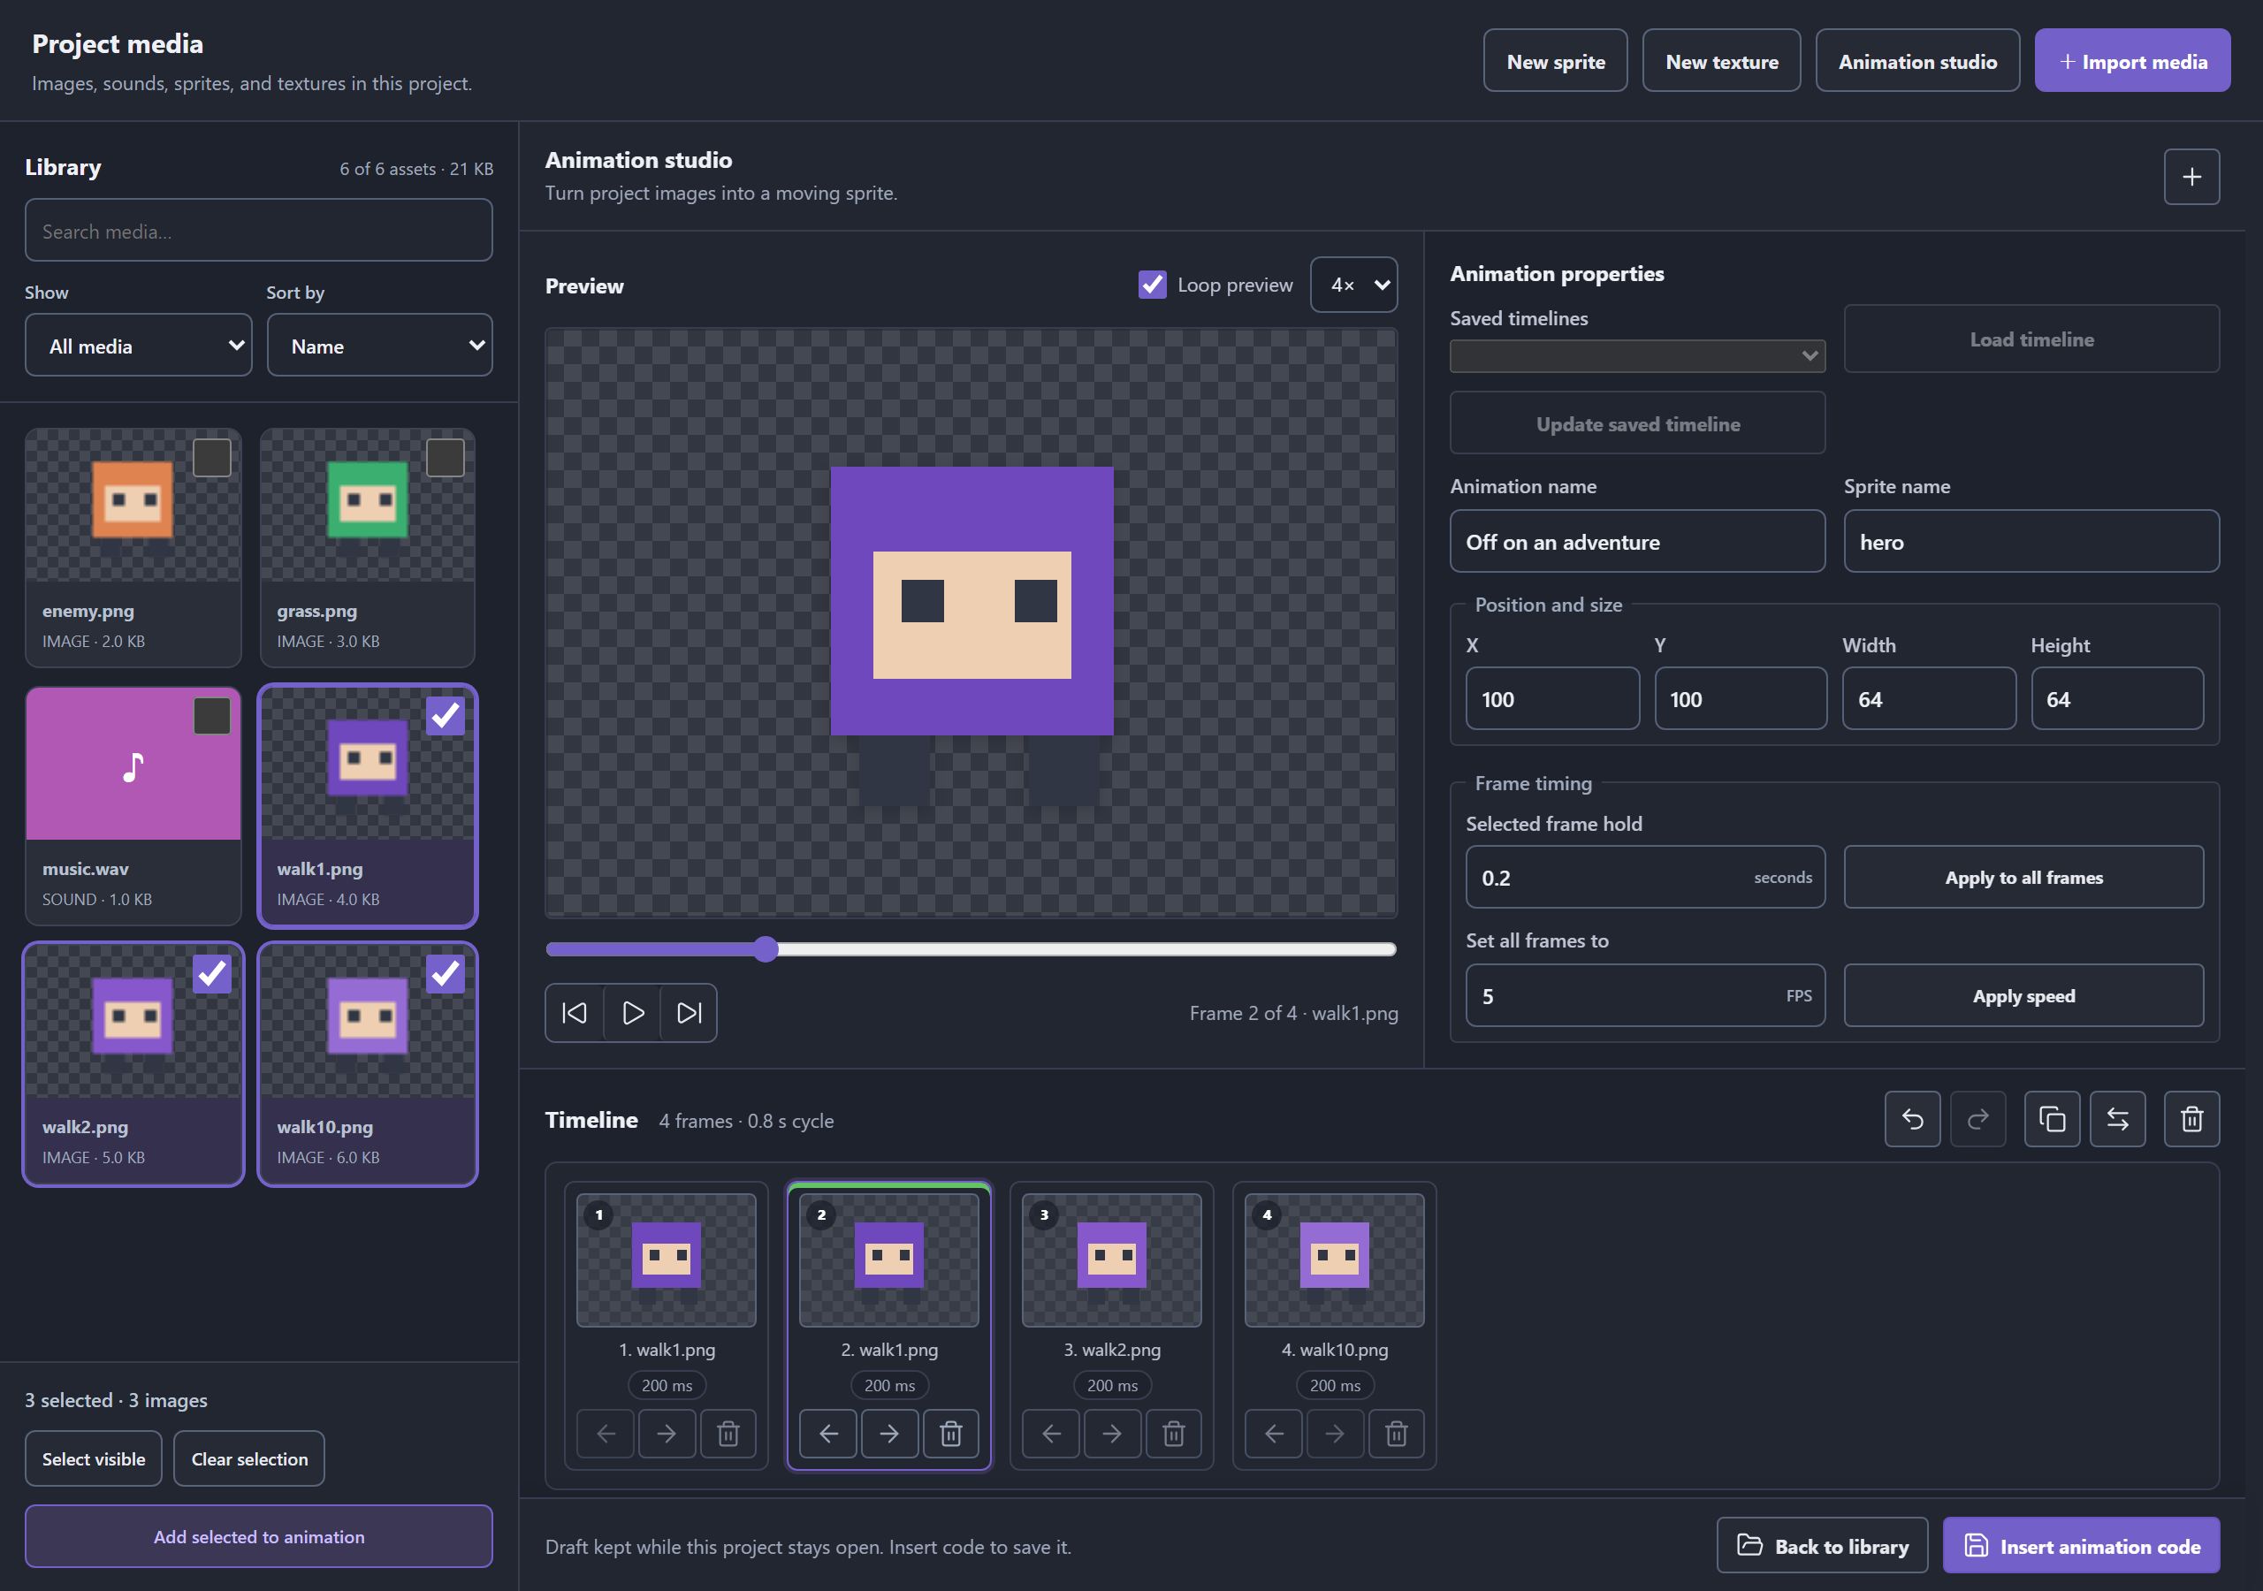Open the 4× preview zoom dropdown
The height and width of the screenshot is (1591, 2263).
(1353, 285)
